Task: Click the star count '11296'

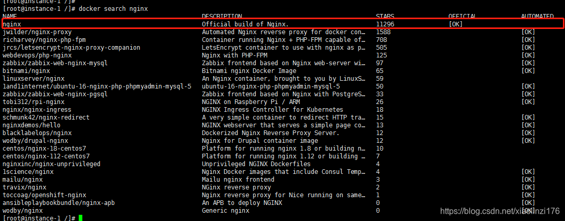Action: [x=385, y=24]
